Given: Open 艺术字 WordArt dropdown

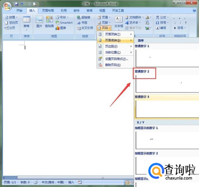Looking at the screenshot, I should point(133,22).
